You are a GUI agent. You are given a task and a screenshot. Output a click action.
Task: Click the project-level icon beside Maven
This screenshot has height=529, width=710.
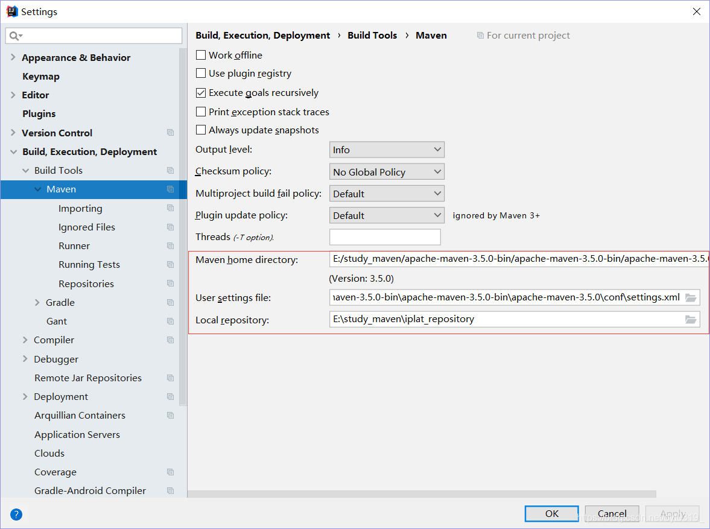[x=170, y=189]
